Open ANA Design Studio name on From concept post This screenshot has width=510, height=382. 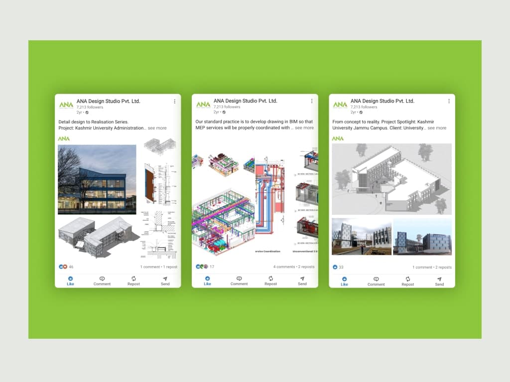pyautogui.click(x=382, y=101)
